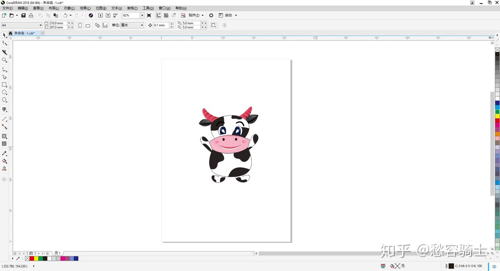Pick the Color Eyedropper tool

coord(4,153)
